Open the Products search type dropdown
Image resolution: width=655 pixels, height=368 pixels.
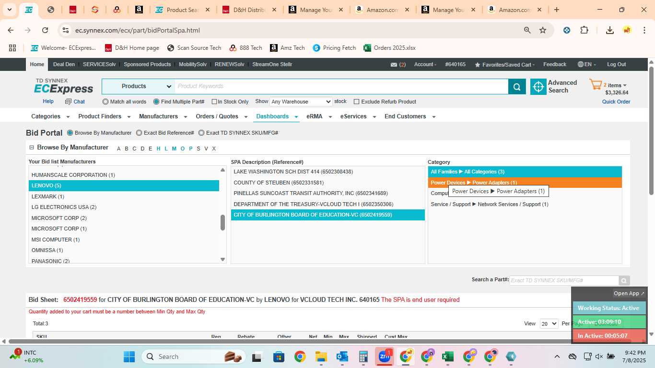138,86
